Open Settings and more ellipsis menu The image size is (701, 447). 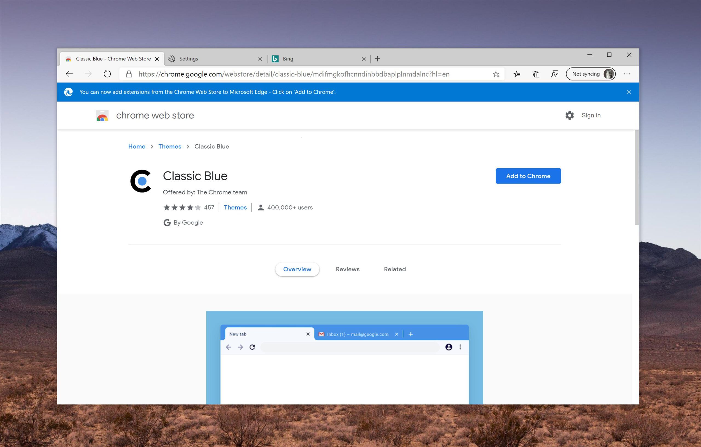click(x=627, y=74)
